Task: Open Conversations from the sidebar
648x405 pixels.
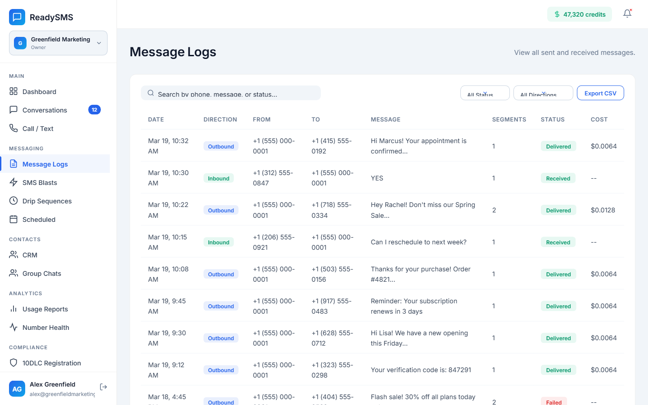Action: pos(55,110)
